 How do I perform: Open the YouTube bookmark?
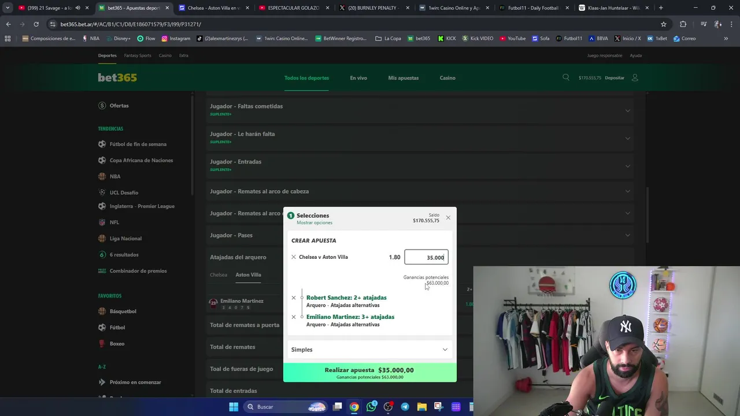tap(513, 38)
